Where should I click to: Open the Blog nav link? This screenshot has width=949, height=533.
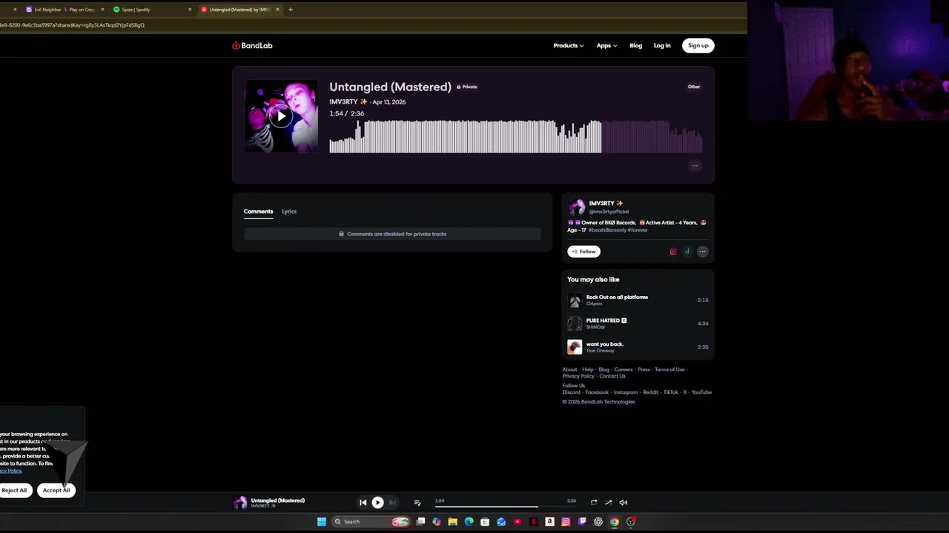click(635, 46)
